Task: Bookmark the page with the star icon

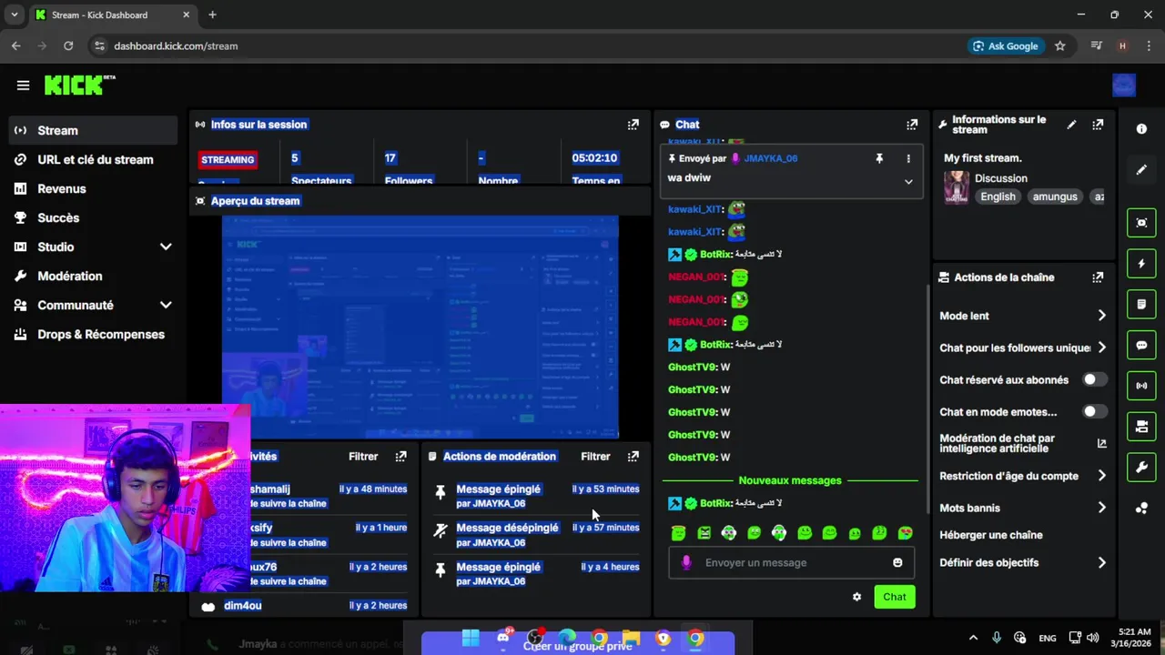Action: pyautogui.click(x=1059, y=45)
